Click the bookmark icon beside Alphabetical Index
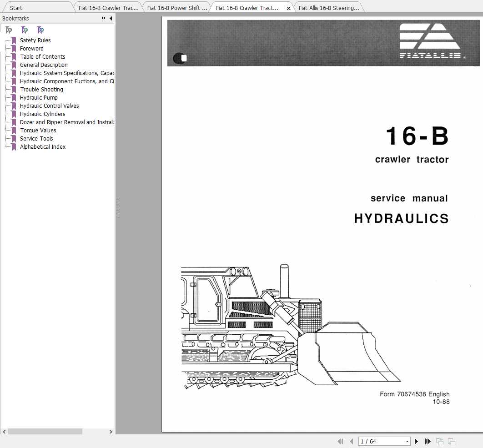 coord(14,146)
